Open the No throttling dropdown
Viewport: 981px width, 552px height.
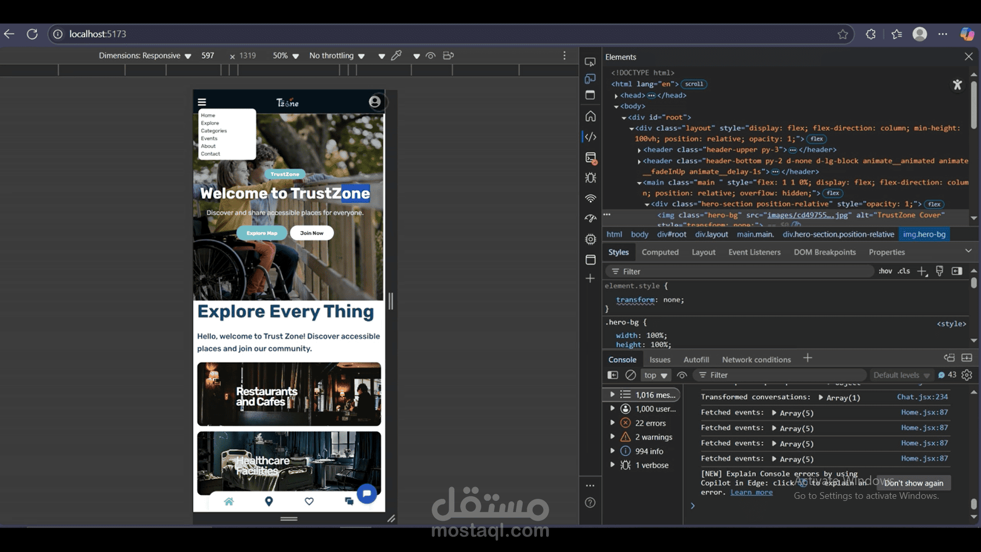click(x=337, y=56)
